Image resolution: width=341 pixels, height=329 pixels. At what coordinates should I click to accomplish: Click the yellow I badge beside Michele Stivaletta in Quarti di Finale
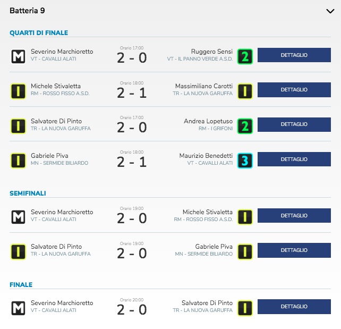click(18, 91)
